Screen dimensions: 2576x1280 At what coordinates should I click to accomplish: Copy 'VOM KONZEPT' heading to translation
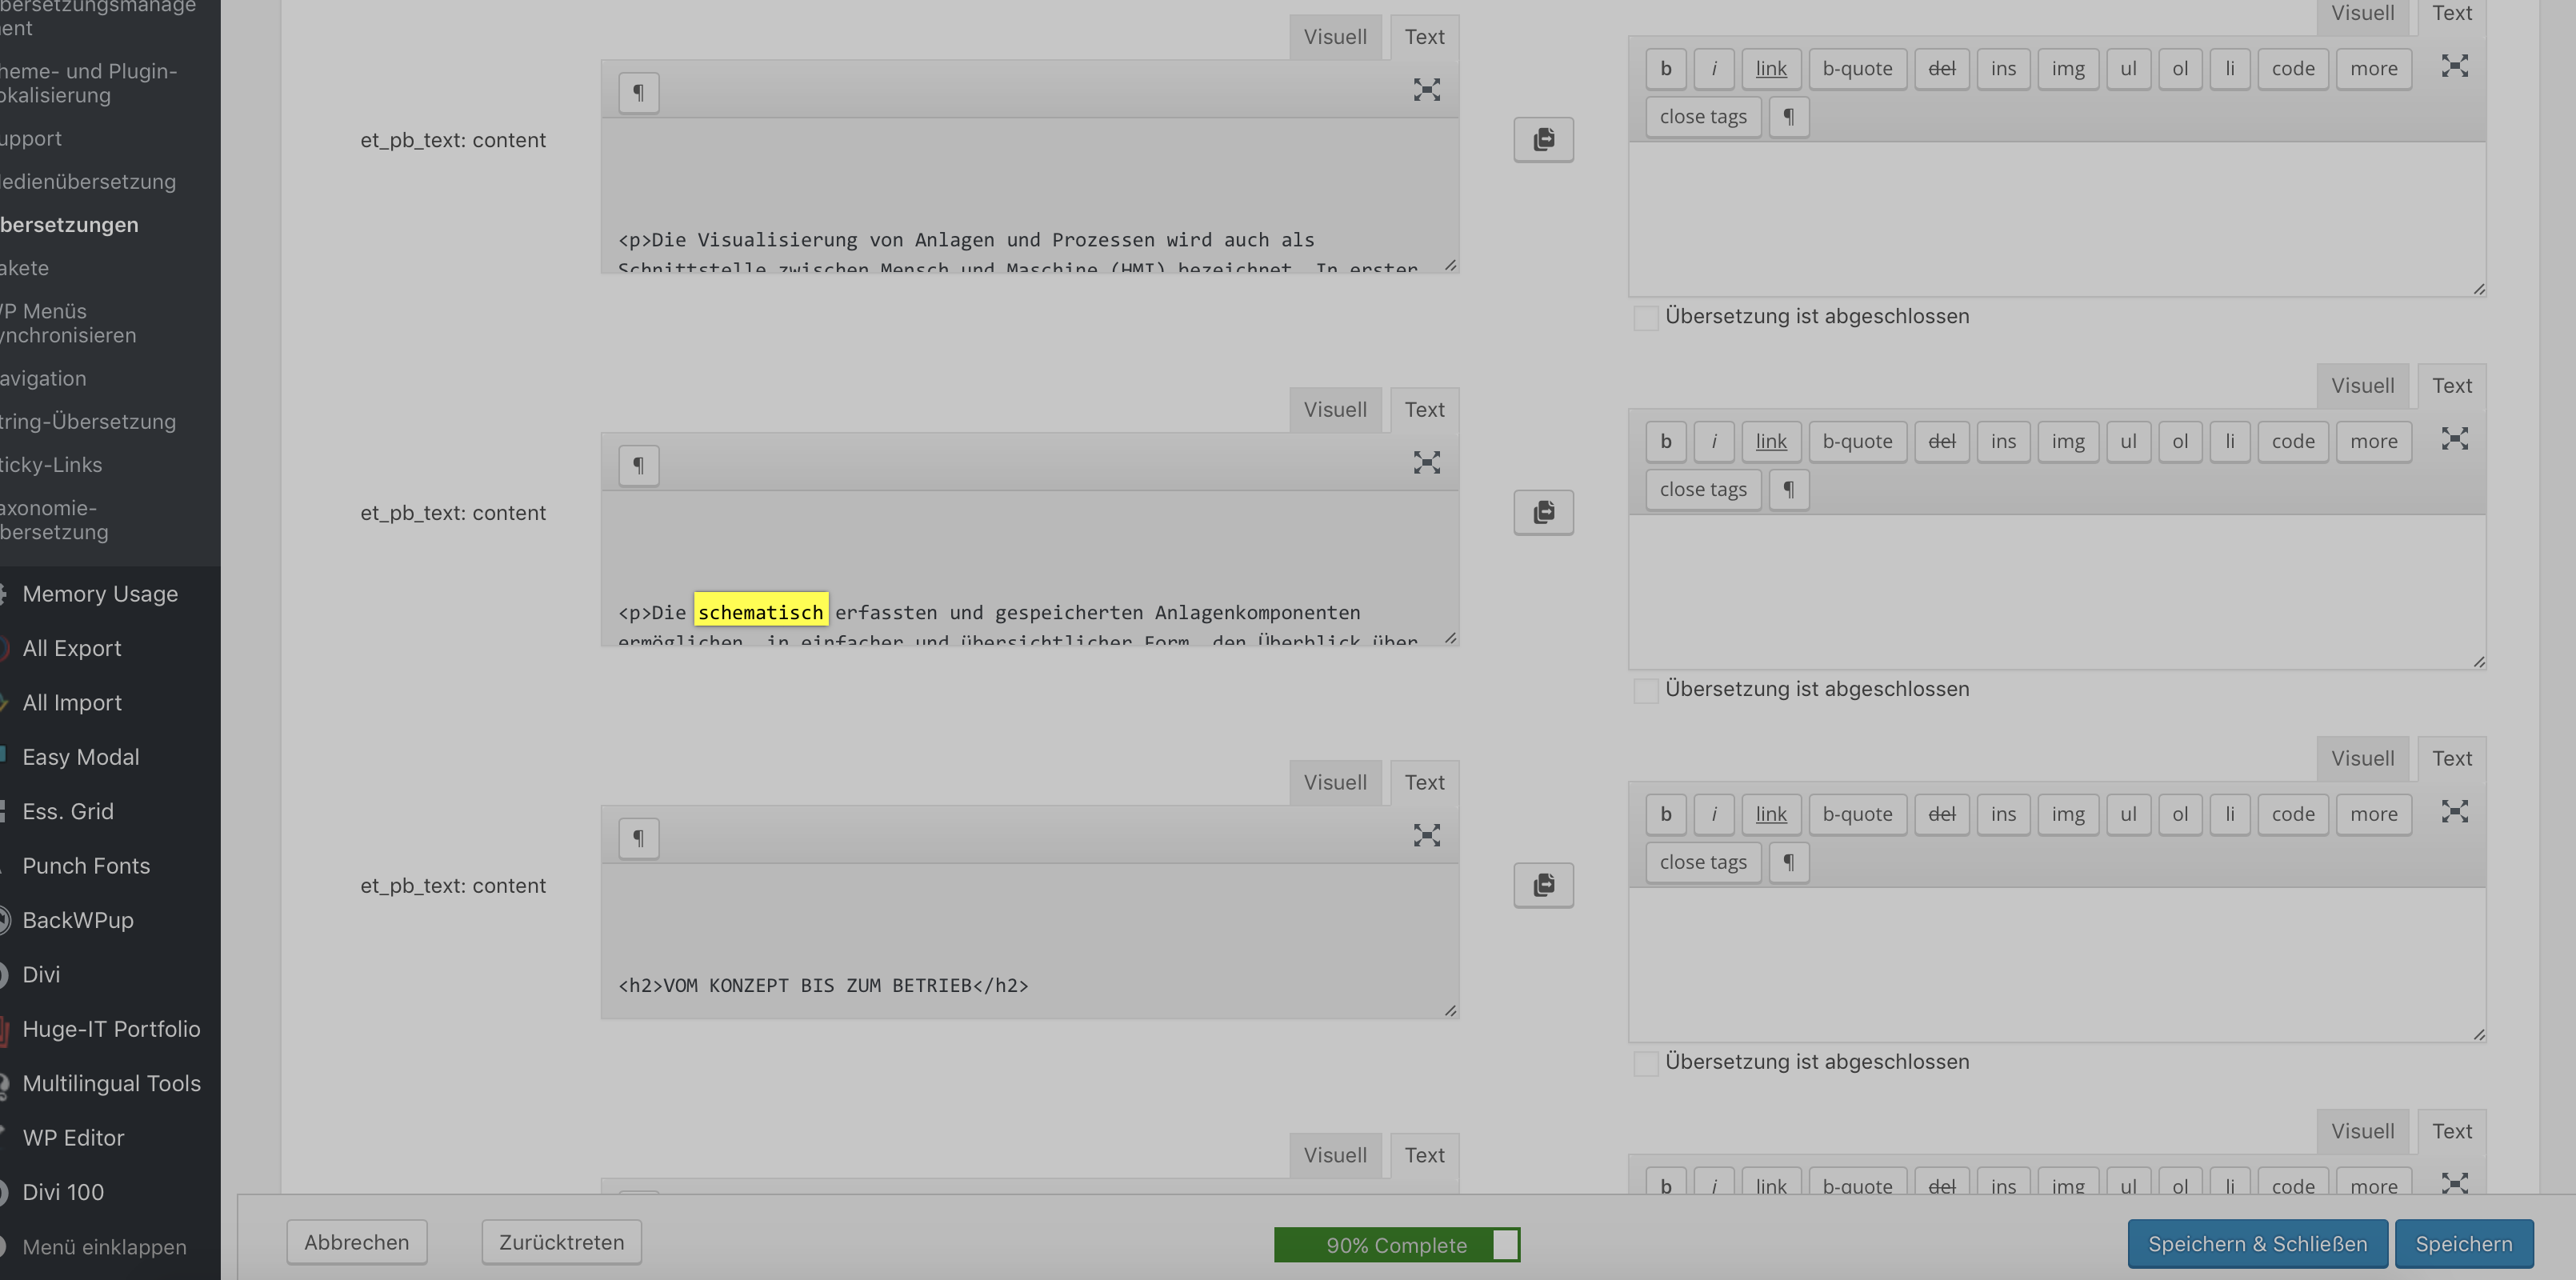point(1543,885)
